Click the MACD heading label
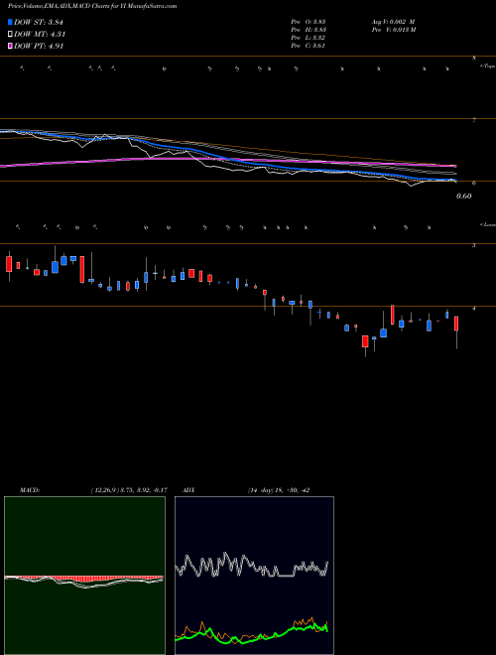 click(x=30, y=490)
